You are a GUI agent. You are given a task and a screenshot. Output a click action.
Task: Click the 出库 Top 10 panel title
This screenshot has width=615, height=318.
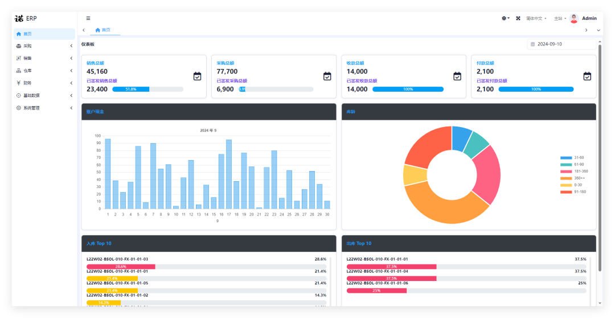(359, 243)
